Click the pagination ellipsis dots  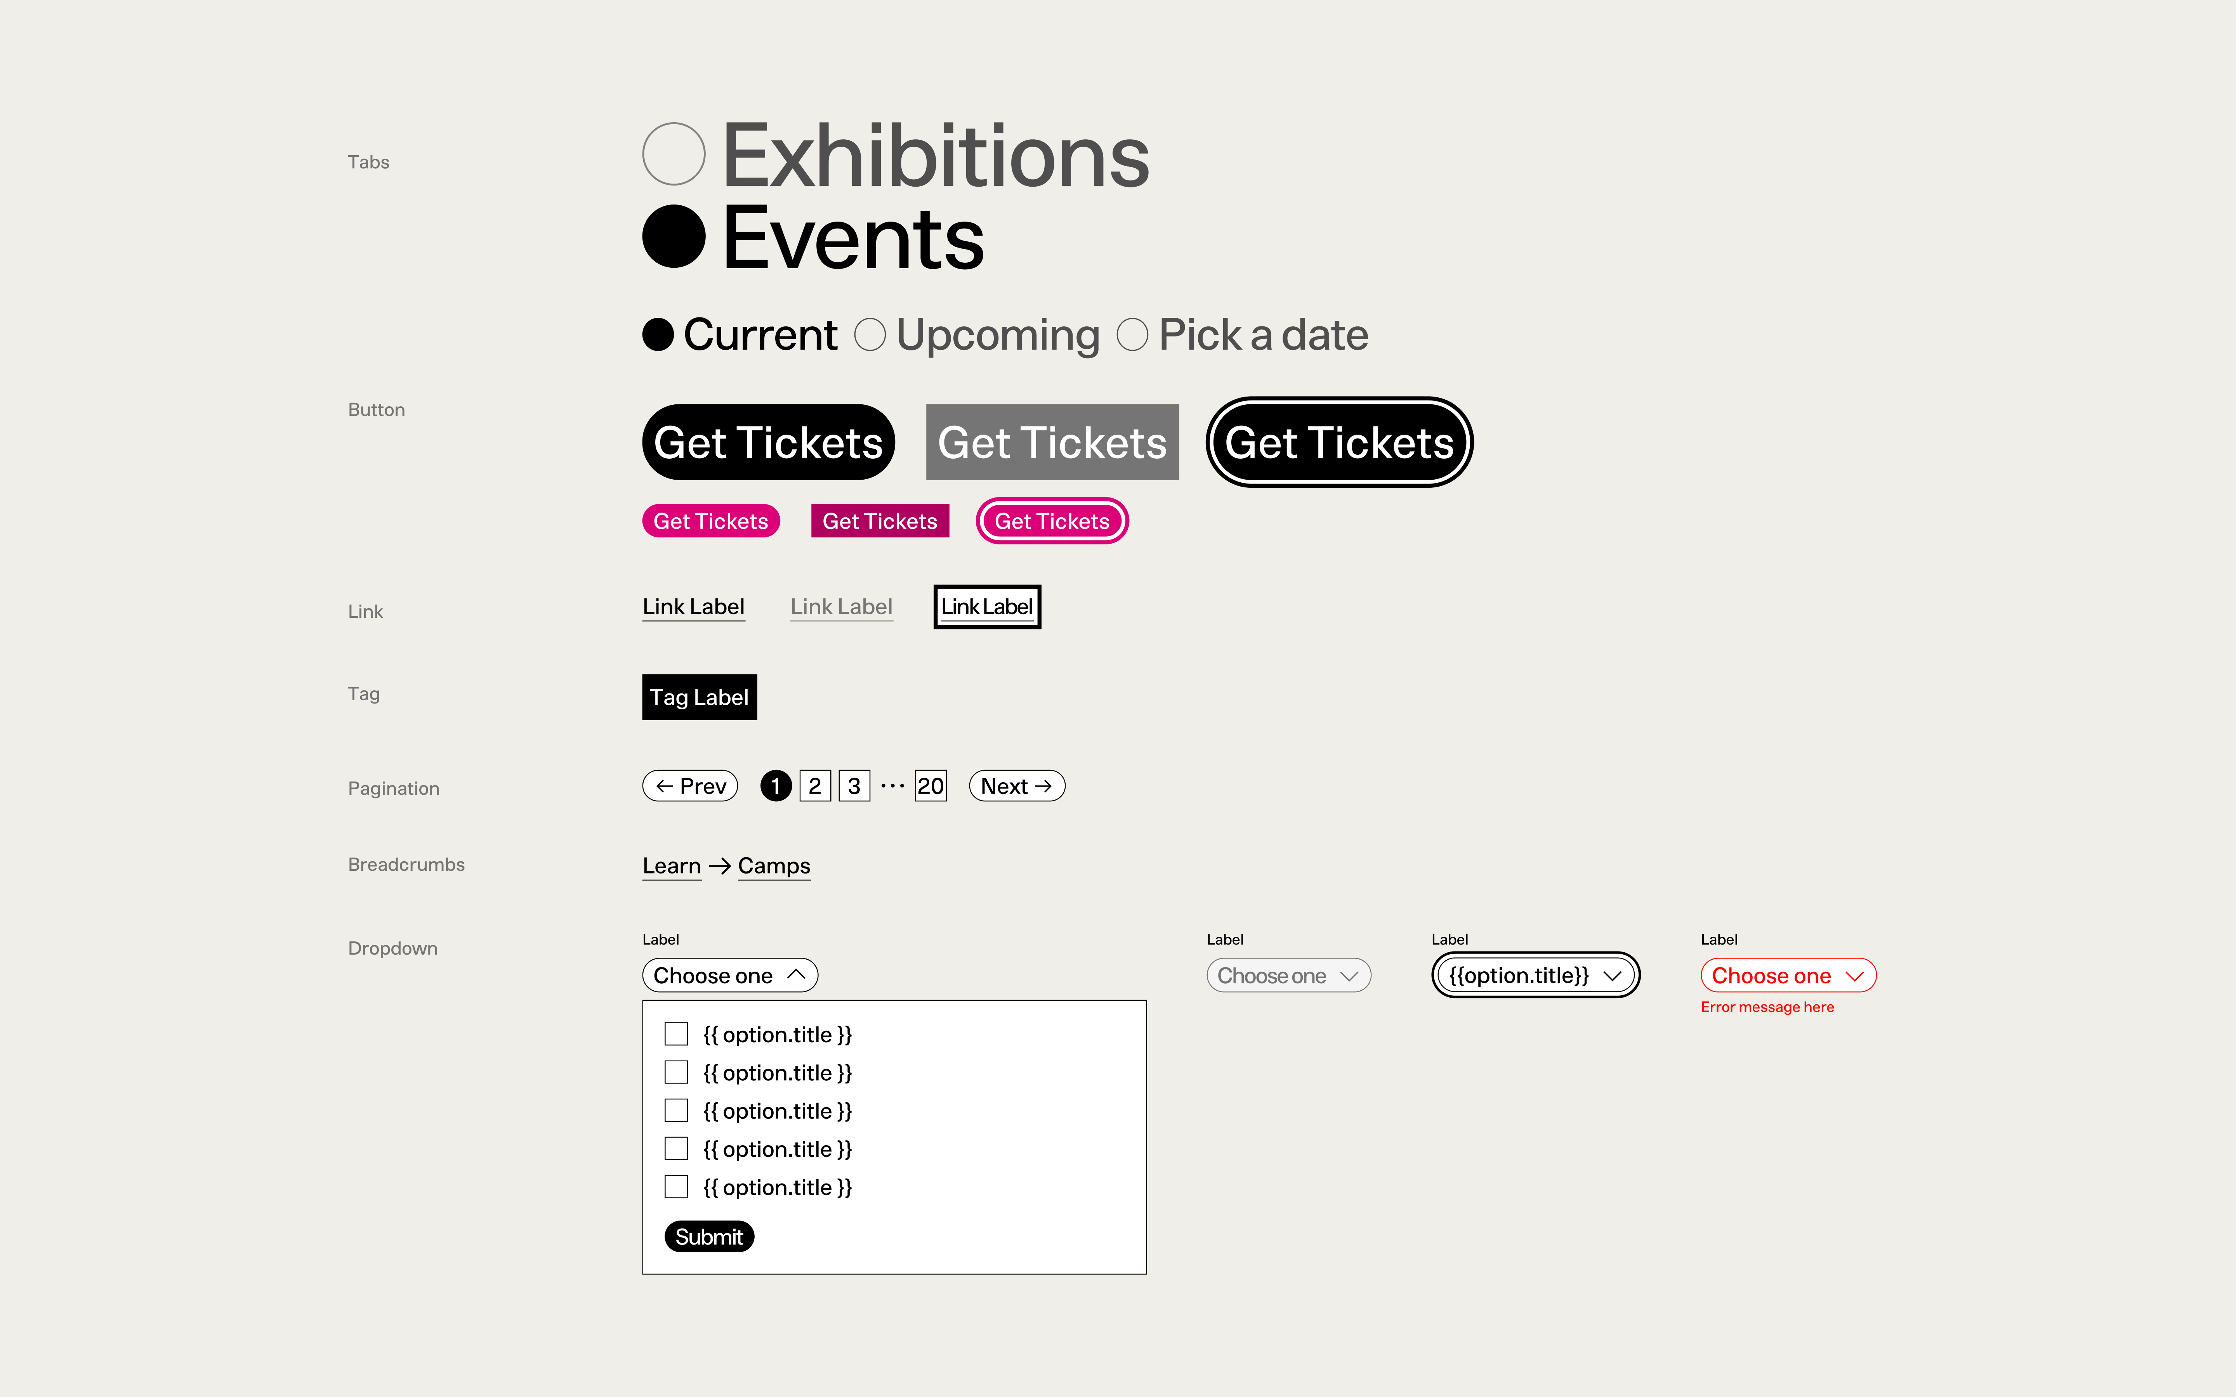(892, 786)
